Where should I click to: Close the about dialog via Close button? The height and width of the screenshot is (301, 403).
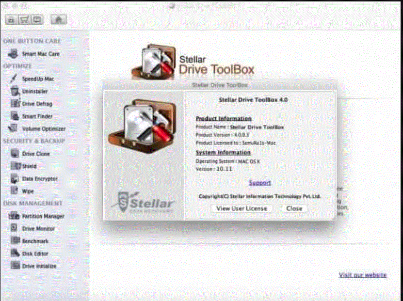294,208
